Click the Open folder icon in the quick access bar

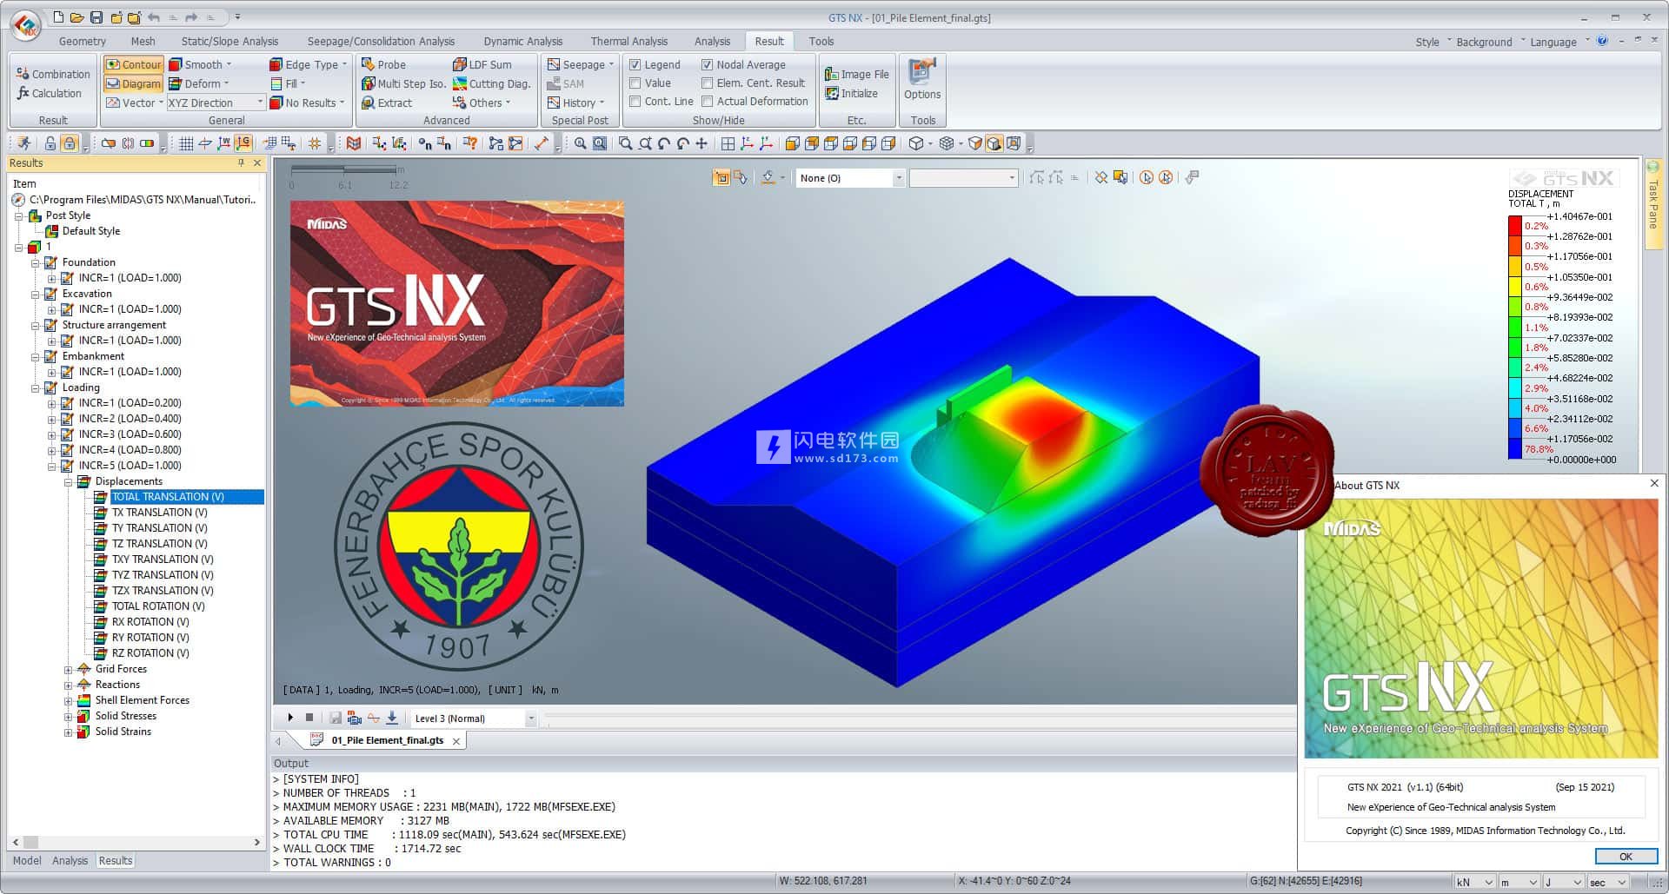coord(77,17)
